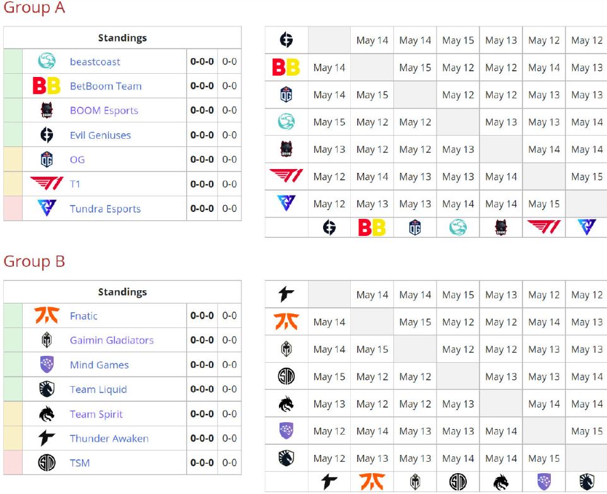607x494 pixels.
Task: Select May 14 cell in TSM crosstable row
Action: [587, 377]
